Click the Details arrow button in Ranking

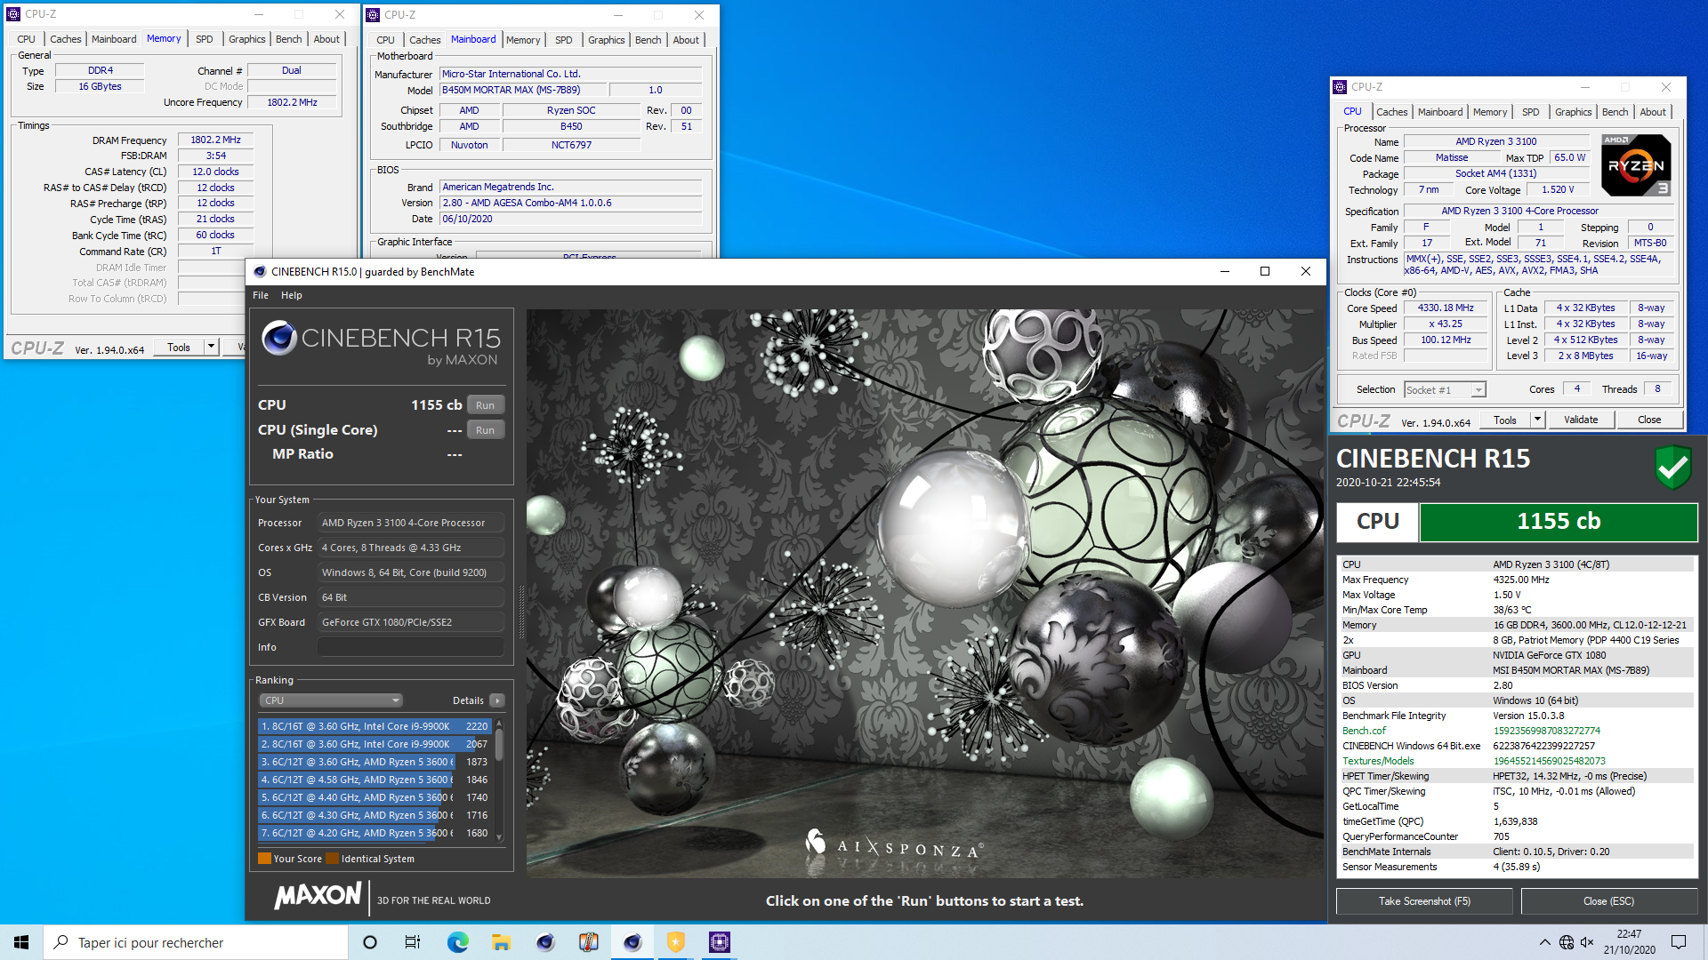(497, 700)
